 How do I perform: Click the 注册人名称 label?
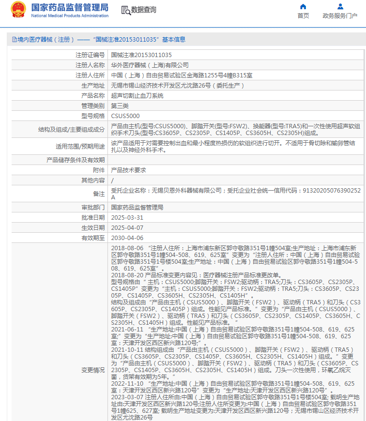(x=90, y=65)
